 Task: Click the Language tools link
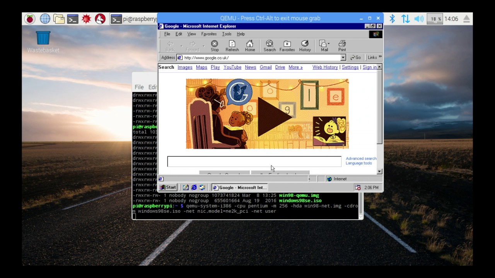click(x=359, y=163)
